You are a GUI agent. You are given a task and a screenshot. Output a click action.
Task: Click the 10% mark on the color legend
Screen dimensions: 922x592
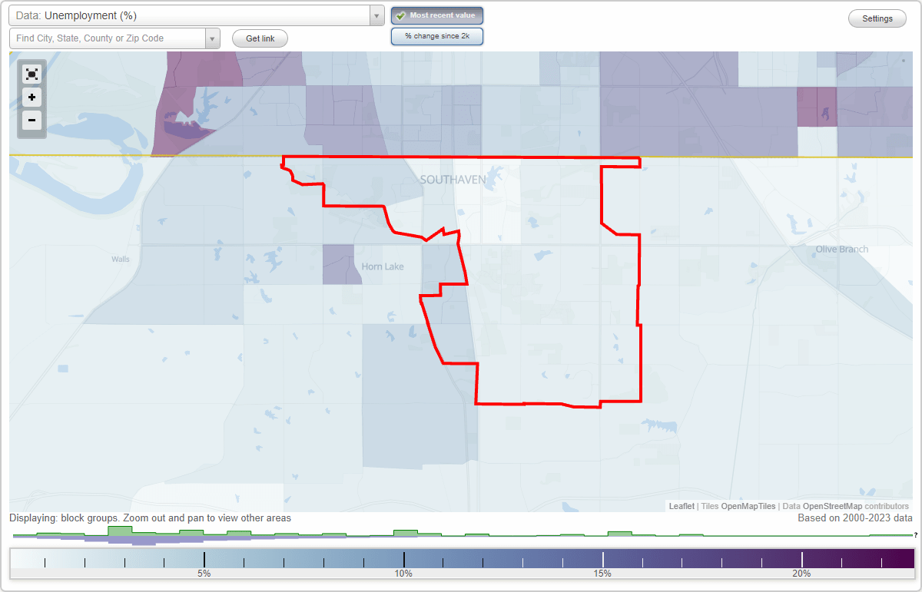click(x=404, y=559)
